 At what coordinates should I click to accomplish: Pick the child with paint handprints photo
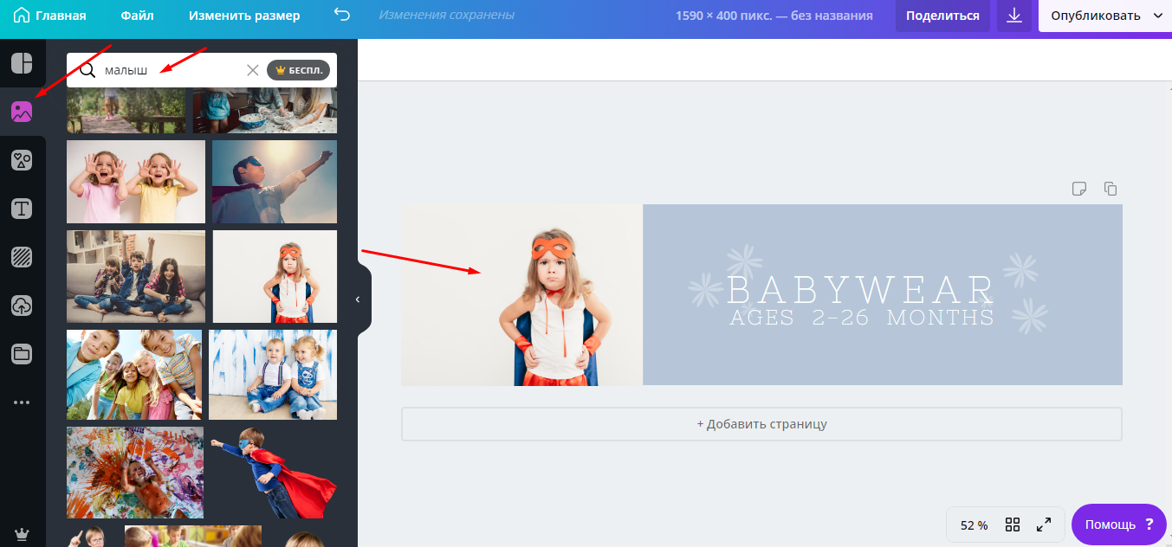coord(135,473)
